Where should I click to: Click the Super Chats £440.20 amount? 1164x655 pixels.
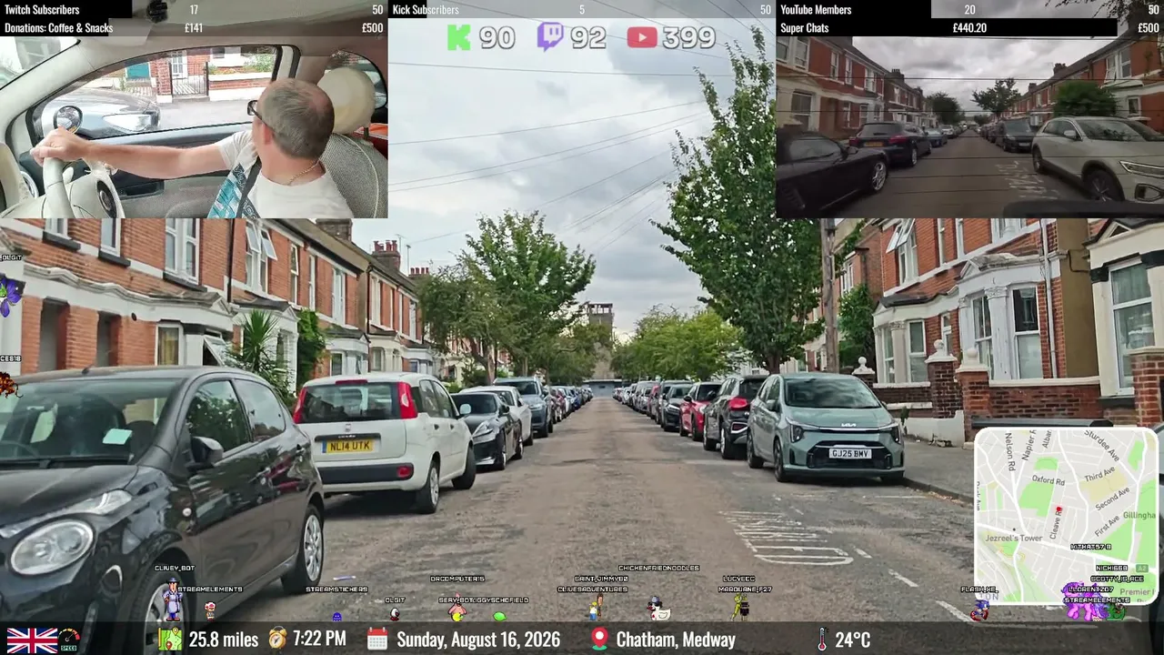coord(969,28)
